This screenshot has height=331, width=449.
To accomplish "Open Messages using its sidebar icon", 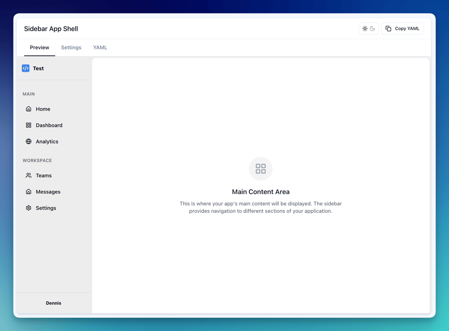I will pos(29,192).
